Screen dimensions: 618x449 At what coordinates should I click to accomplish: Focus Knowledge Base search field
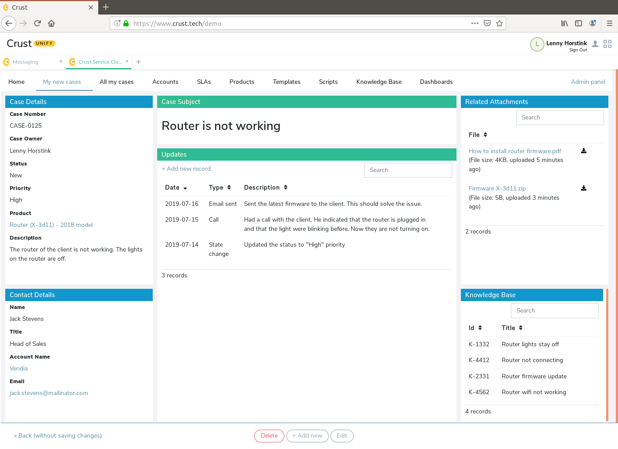pyautogui.click(x=555, y=311)
